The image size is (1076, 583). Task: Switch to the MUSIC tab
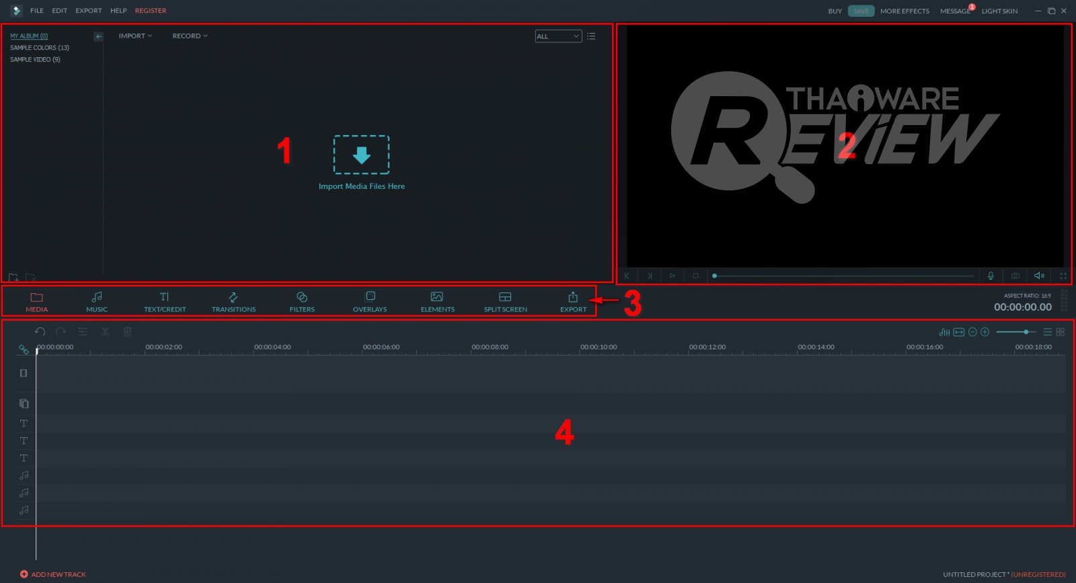[97, 302]
